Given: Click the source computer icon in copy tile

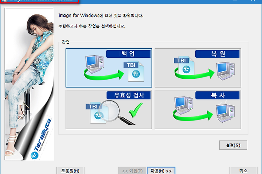Looking at the screenshot, I should 184,105.
